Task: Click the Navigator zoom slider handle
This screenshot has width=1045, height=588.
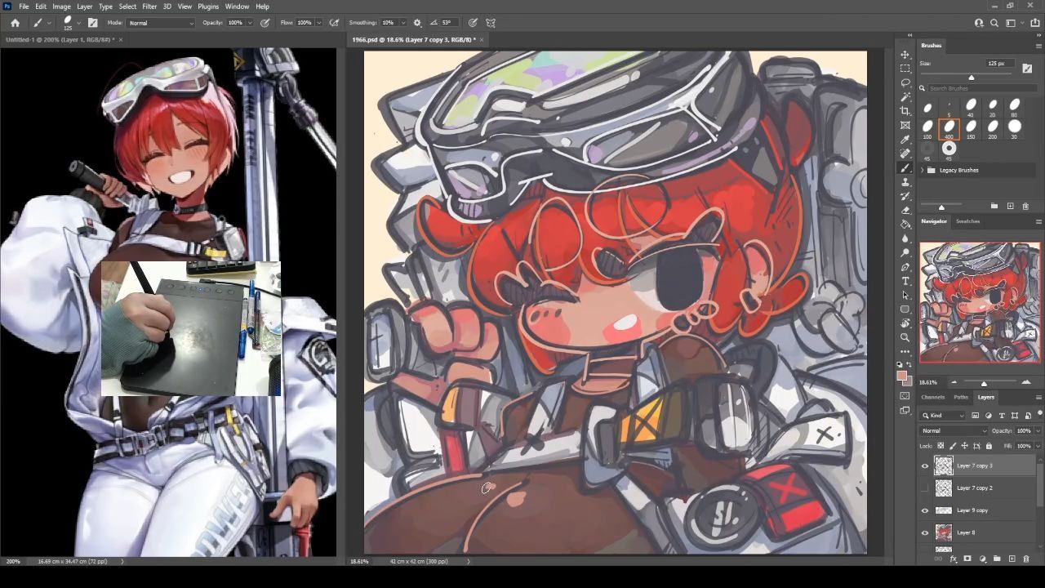Action: coord(984,383)
